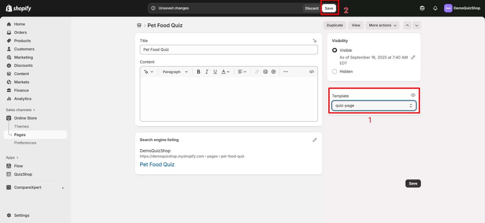
Task: Click the insert video icon
Action: 273,72
